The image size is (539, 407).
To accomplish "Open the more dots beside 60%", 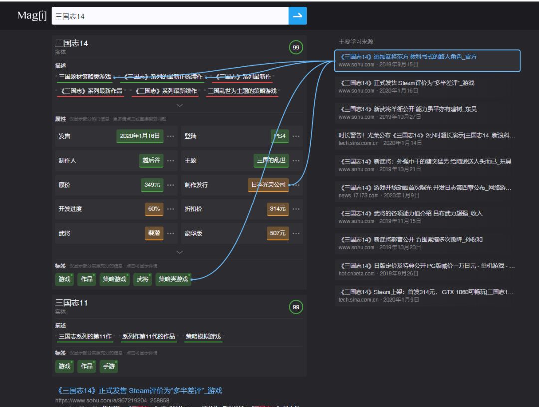I will pyautogui.click(x=171, y=209).
